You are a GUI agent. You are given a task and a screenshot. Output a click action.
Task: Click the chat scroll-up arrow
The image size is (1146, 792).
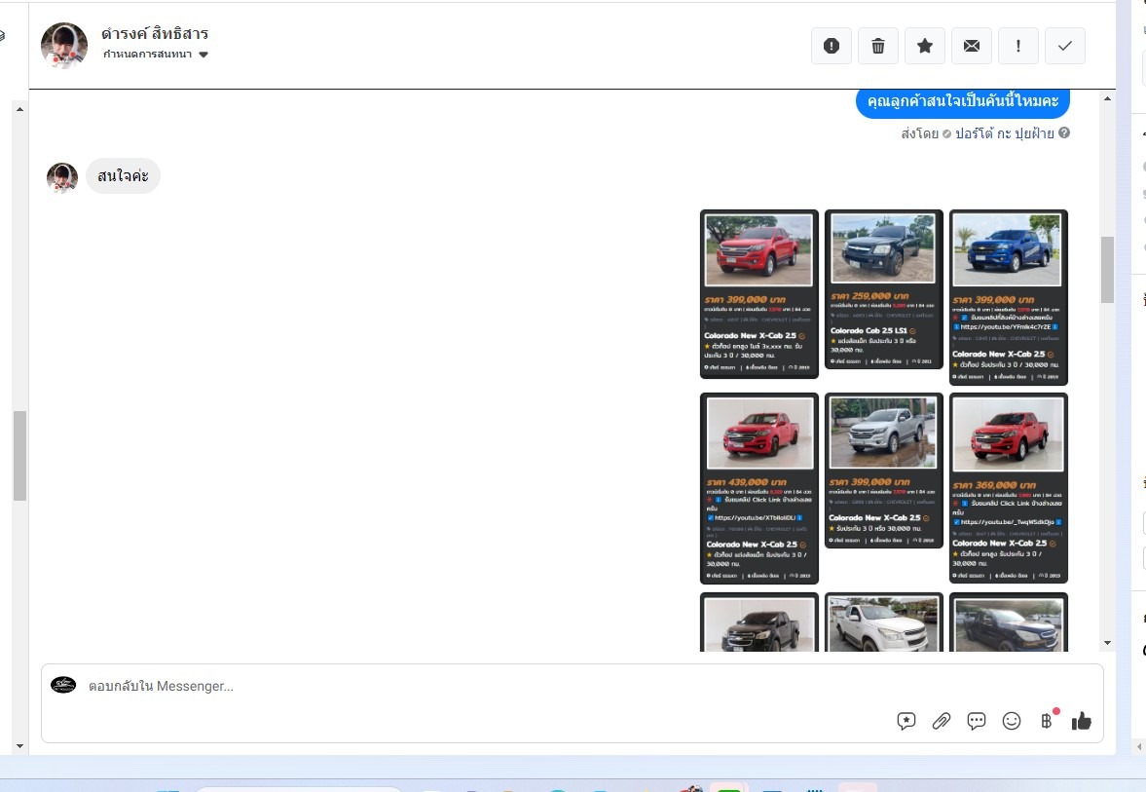1106,99
